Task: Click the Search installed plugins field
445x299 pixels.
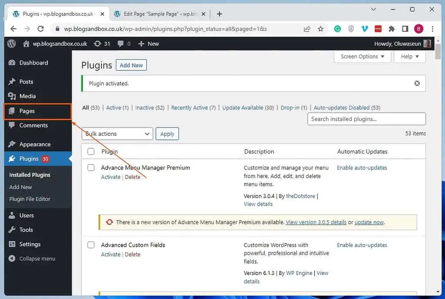Action: [366, 119]
